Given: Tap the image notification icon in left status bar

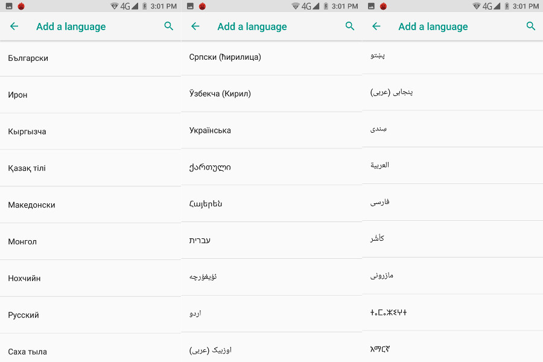Looking at the screenshot, I should click(x=9, y=6).
